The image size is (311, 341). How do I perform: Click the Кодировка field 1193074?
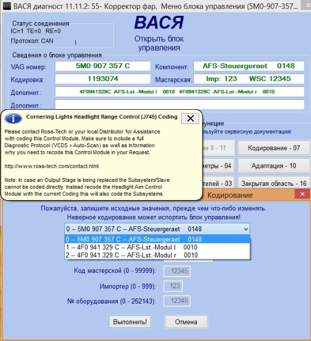click(x=102, y=79)
